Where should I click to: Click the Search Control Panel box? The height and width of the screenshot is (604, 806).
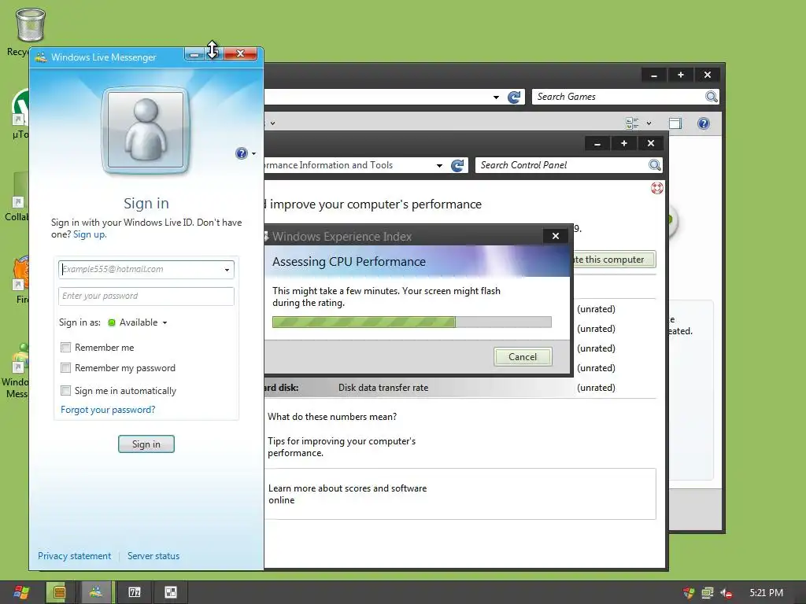point(561,165)
